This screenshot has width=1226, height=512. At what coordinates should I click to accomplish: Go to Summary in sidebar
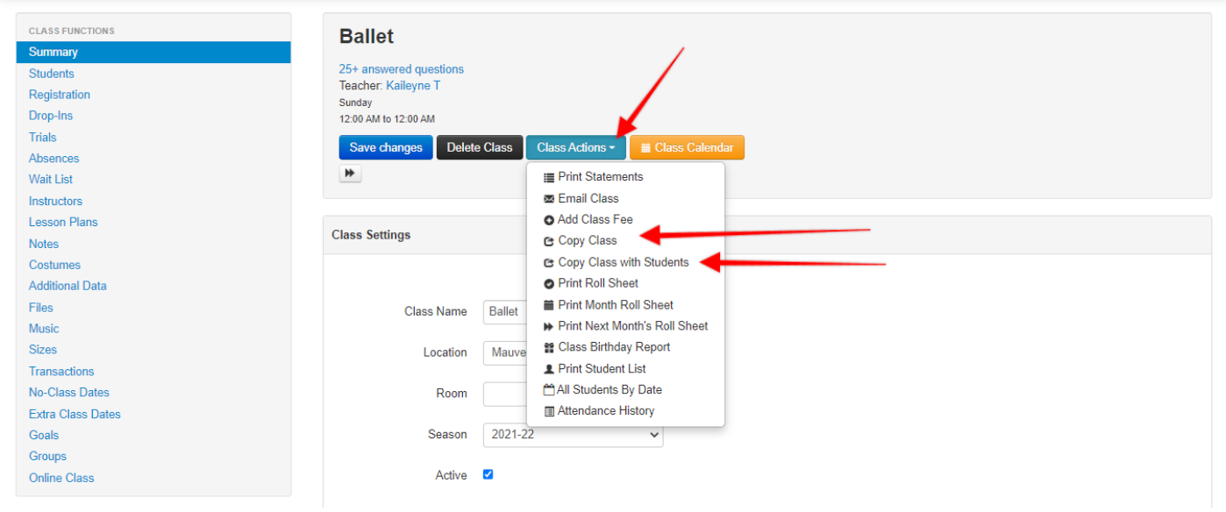153,53
